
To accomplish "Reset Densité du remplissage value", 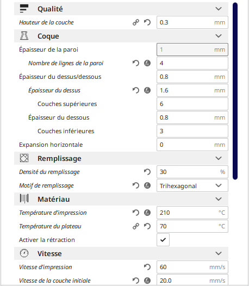I will [147, 172].
